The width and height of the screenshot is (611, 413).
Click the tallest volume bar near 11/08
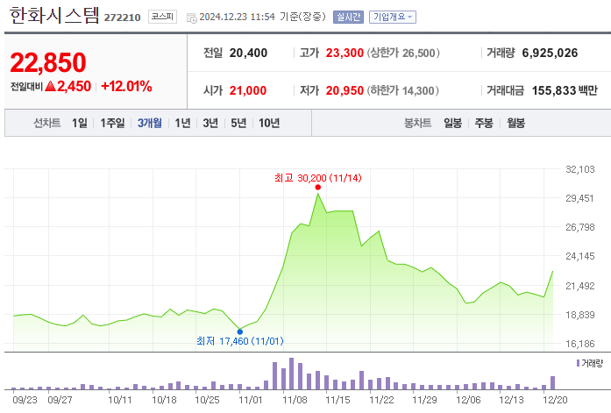(x=291, y=374)
